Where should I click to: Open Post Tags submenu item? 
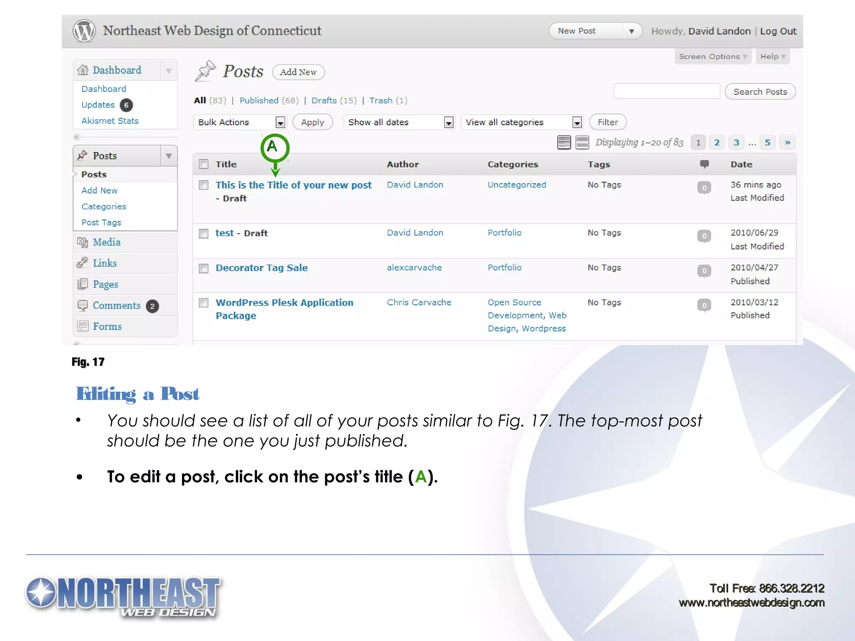click(x=101, y=222)
